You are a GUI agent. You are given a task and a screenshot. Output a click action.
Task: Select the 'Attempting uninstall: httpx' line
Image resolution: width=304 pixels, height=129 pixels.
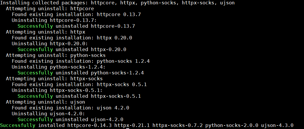(x=45, y=32)
